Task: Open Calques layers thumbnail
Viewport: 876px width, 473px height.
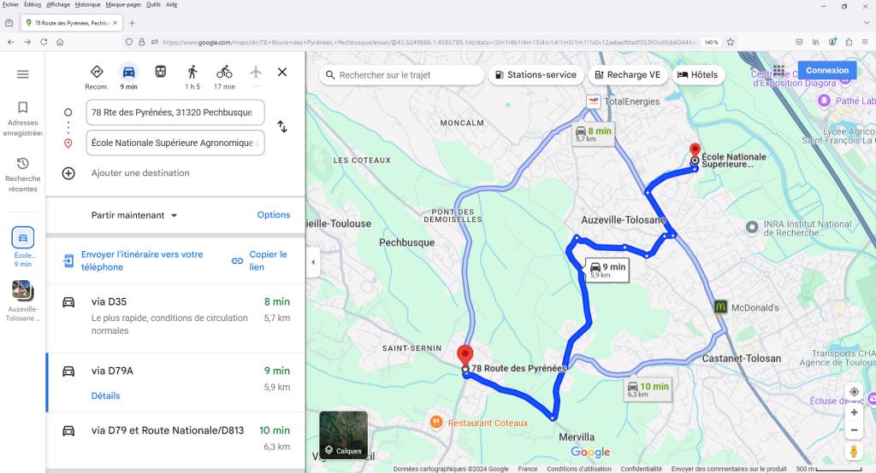Action: 344,435
